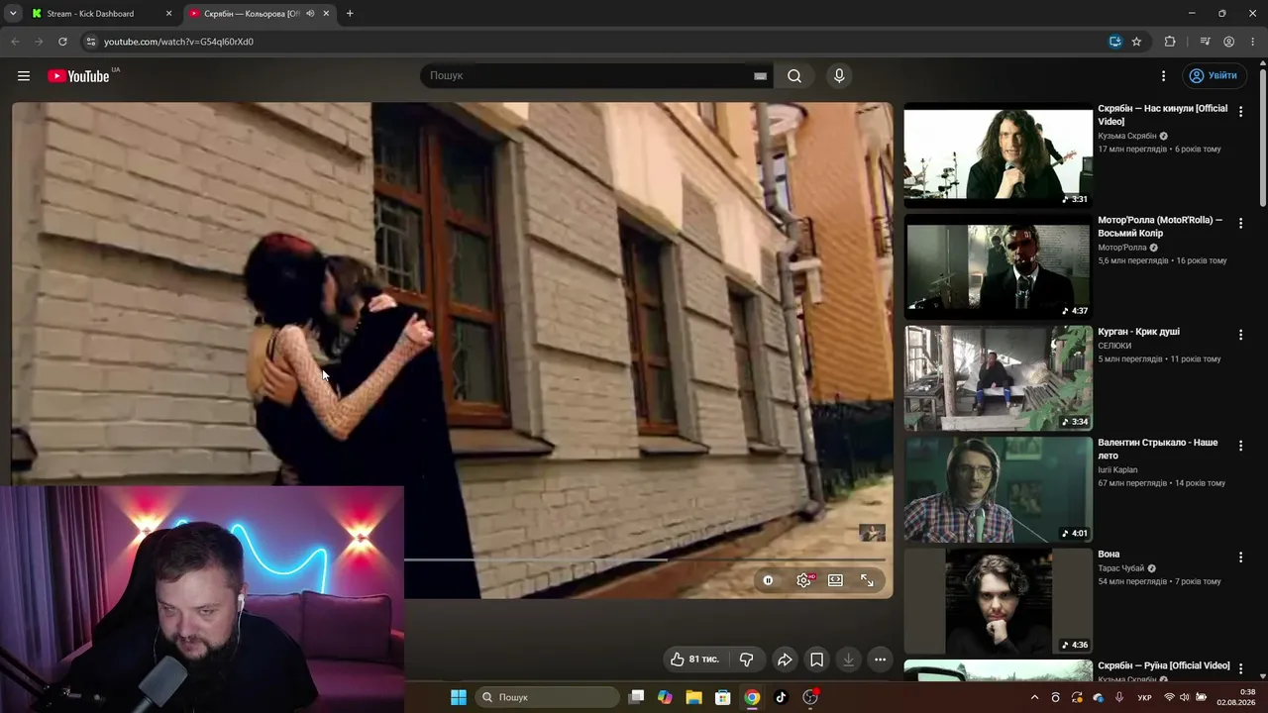Go forward to the next page

pyautogui.click(x=39, y=42)
